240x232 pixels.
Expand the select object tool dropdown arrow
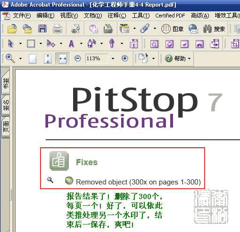[20, 43]
